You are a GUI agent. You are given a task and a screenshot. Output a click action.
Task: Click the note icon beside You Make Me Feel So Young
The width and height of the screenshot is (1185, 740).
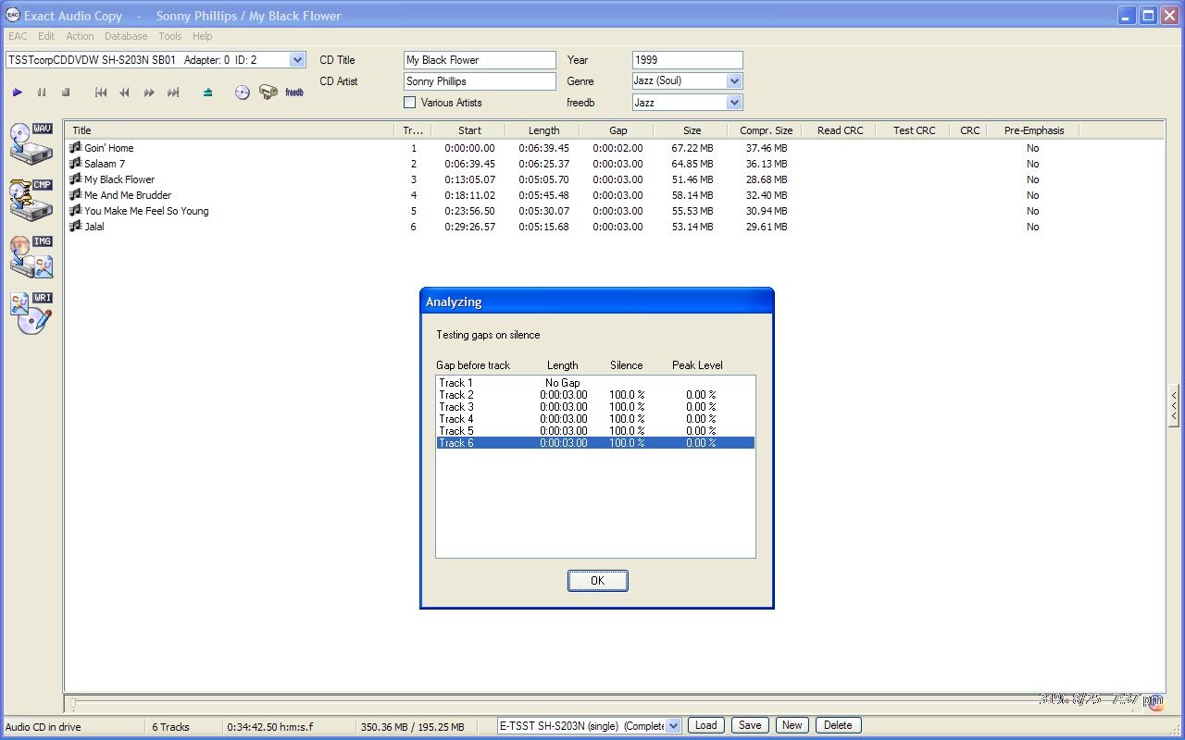coord(76,211)
